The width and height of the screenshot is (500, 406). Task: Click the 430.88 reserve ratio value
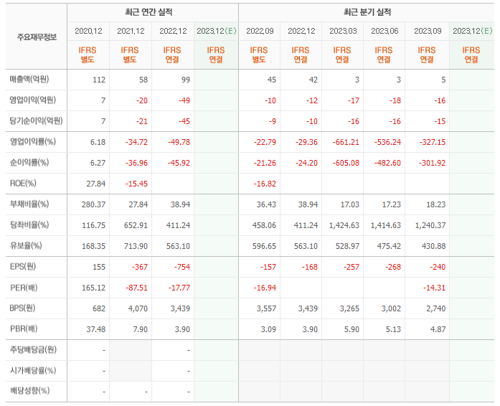[433, 246]
